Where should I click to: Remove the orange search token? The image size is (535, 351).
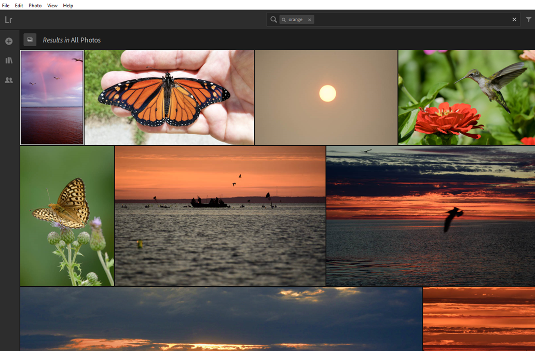[309, 20]
